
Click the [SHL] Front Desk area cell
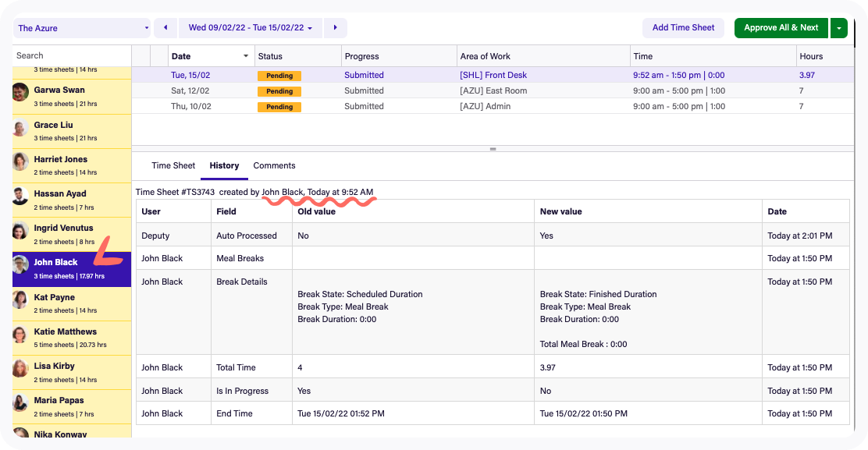[x=493, y=75]
